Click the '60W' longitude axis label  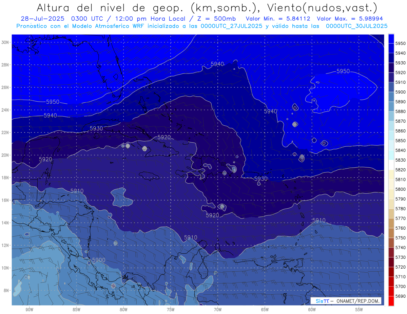(312, 310)
